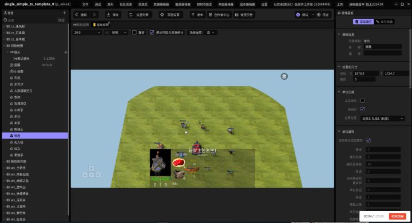Add a new scene with plus icon
This screenshot has width=412, height=223.
[x=64, y=13]
